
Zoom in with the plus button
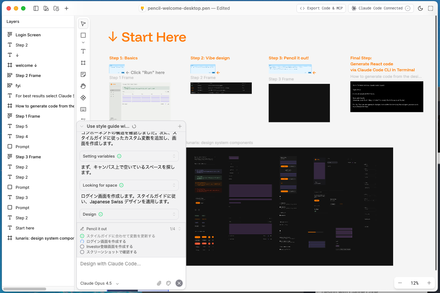pos(429,283)
